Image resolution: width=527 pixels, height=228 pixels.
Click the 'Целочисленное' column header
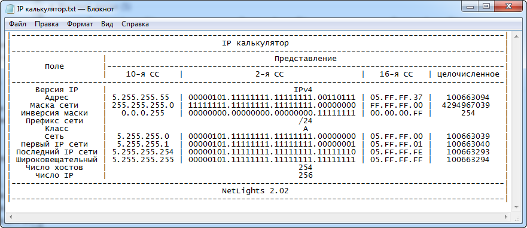(x=468, y=74)
